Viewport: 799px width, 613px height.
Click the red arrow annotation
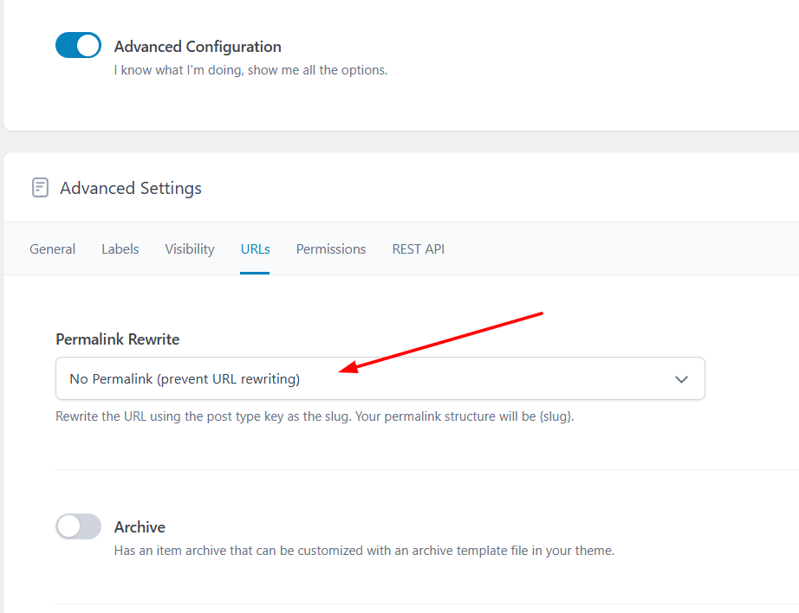[x=442, y=341]
